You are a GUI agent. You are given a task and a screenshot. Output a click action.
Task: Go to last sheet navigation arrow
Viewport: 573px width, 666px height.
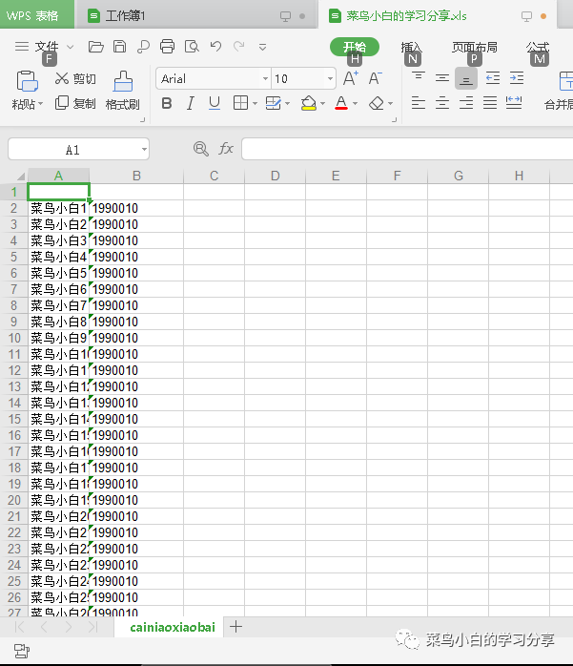coord(93,627)
